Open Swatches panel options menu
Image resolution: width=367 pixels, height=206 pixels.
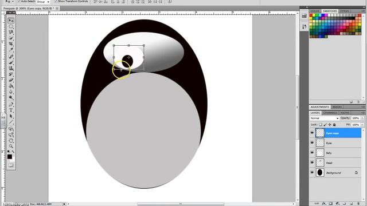[x=363, y=11]
